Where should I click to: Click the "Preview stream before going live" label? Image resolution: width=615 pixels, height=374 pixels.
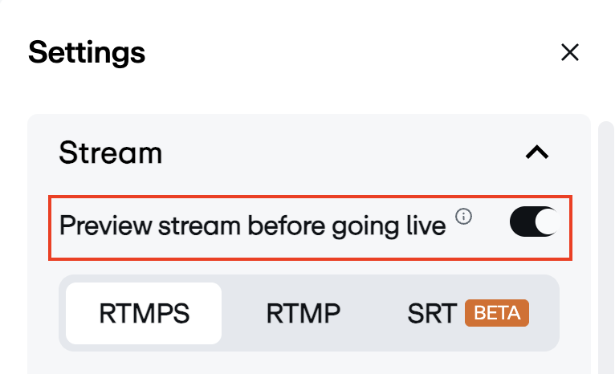point(252,226)
